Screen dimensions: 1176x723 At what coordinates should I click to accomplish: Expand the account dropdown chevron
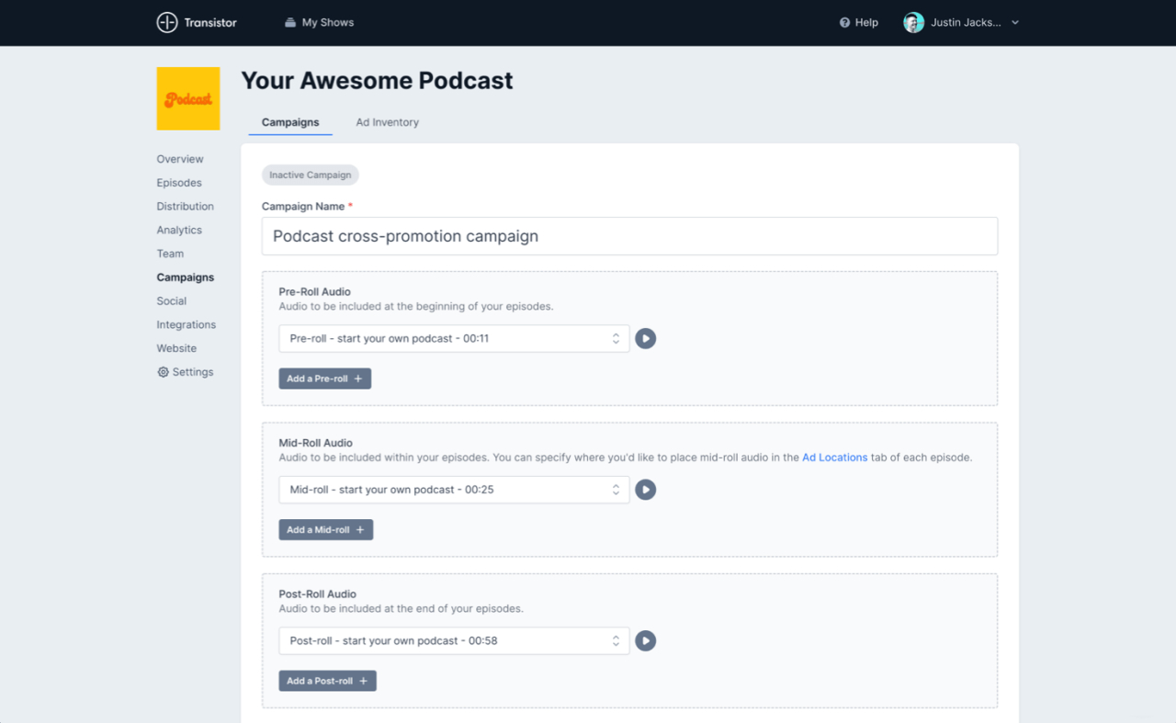(1013, 22)
